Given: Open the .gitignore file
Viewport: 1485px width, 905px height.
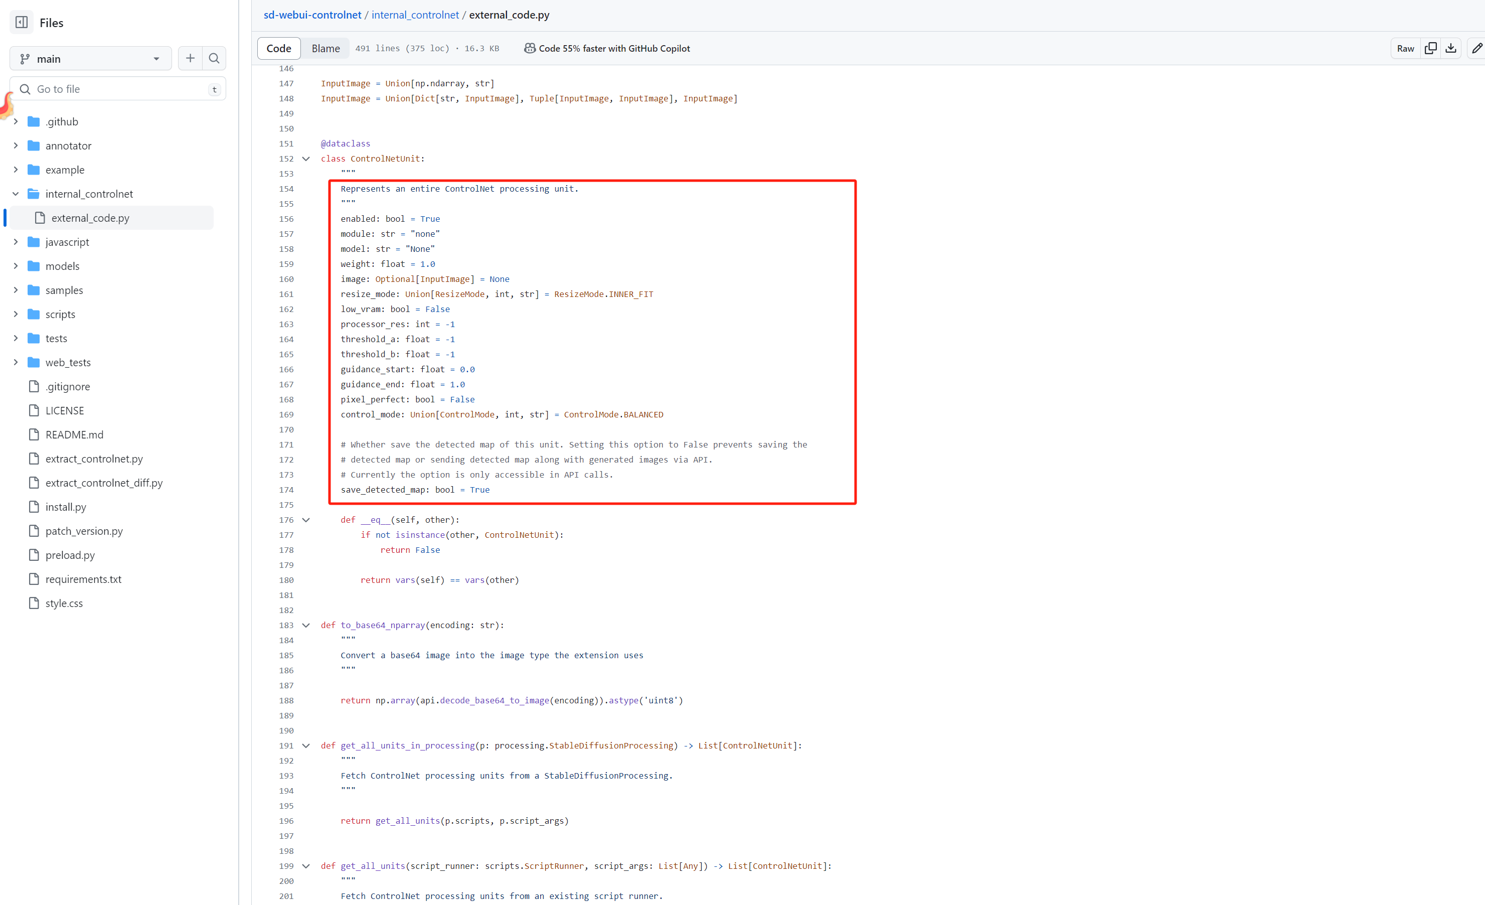Looking at the screenshot, I should (68, 386).
